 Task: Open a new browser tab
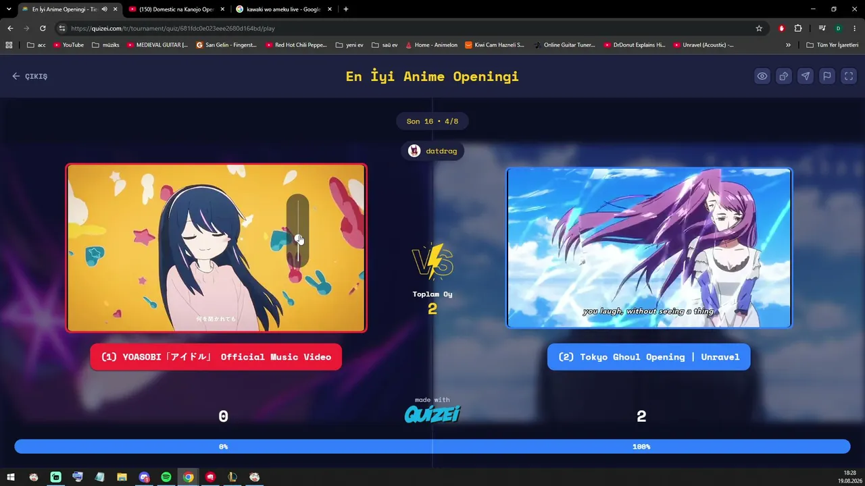tap(346, 9)
